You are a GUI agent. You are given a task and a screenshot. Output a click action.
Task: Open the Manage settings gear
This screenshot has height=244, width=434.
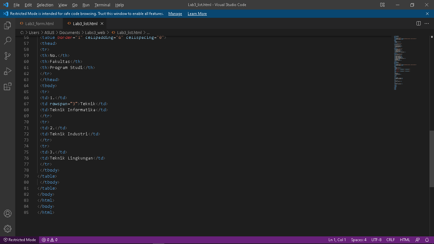coord(7,228)
